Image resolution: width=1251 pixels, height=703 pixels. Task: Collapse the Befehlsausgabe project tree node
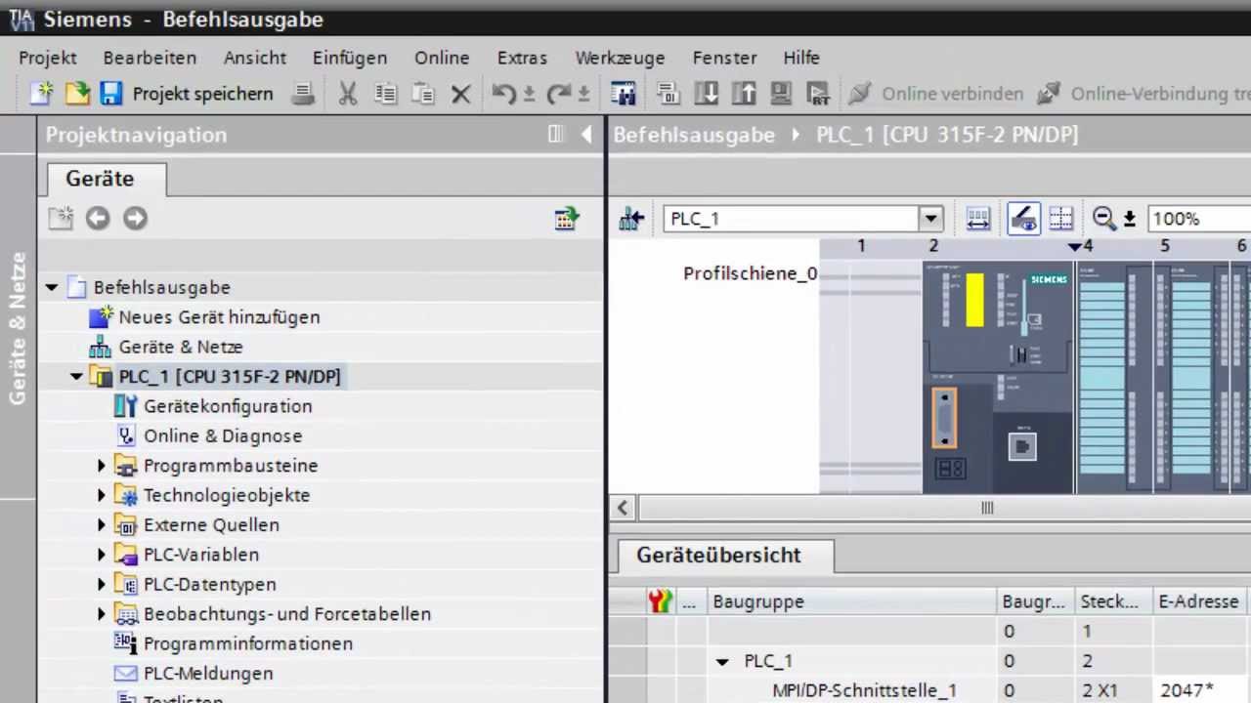(52, 288)
